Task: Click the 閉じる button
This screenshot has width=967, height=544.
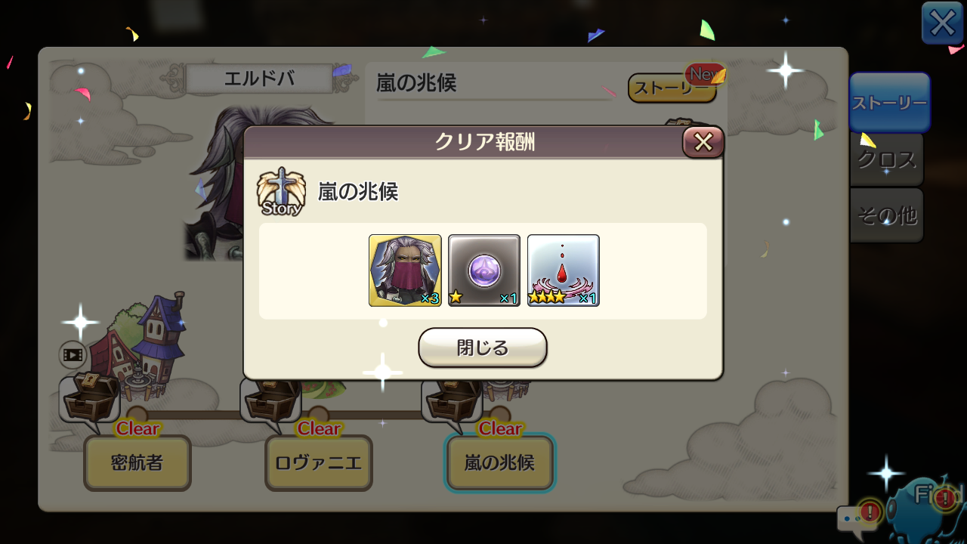Action: coord(483,348)
